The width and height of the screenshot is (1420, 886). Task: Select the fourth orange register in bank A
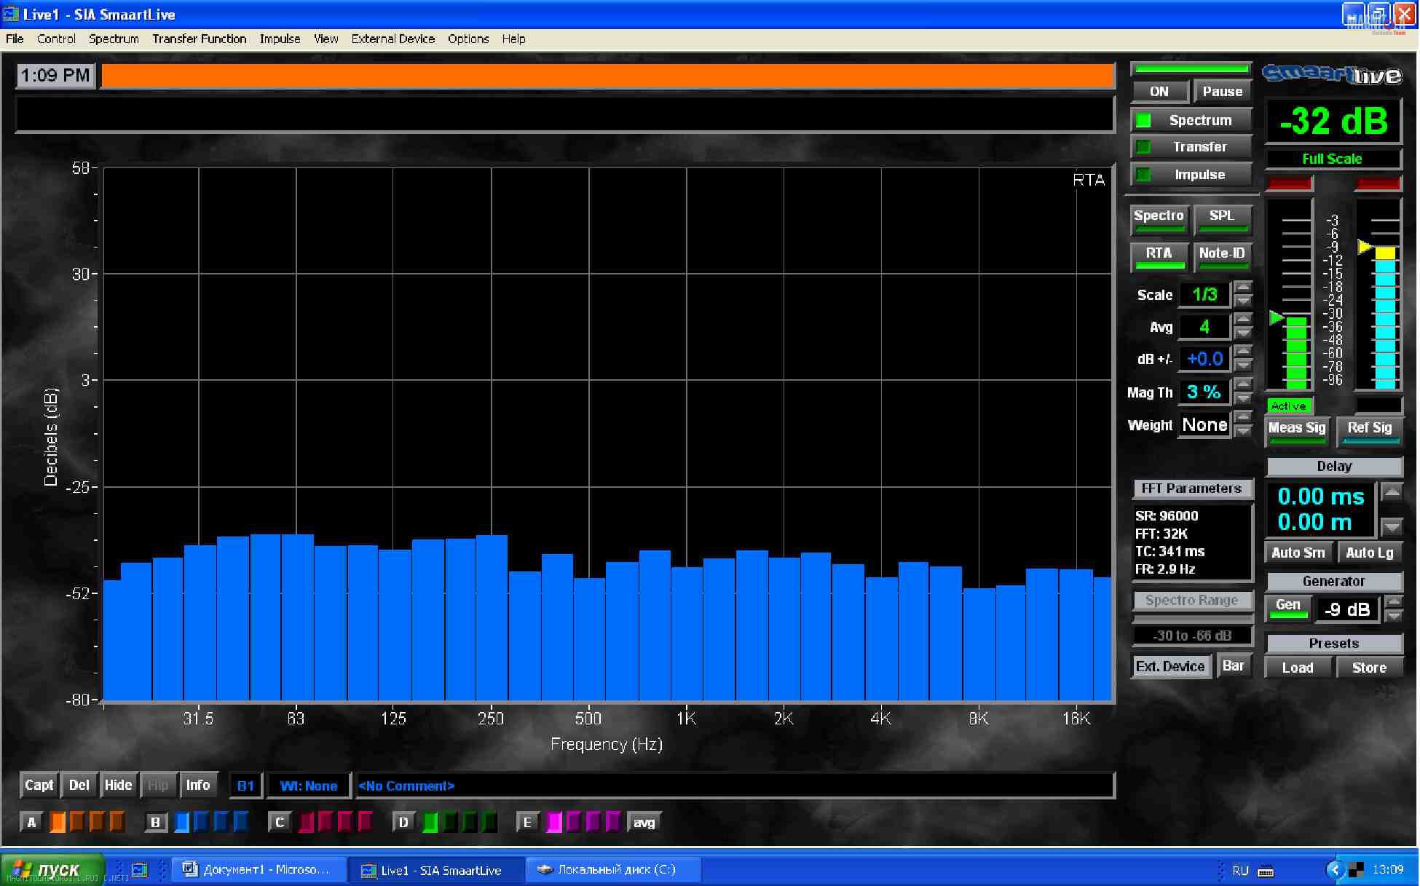point(117,822)
